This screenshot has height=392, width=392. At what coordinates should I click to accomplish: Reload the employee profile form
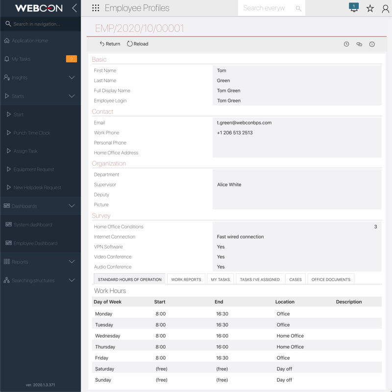click(x=138, y=44)
